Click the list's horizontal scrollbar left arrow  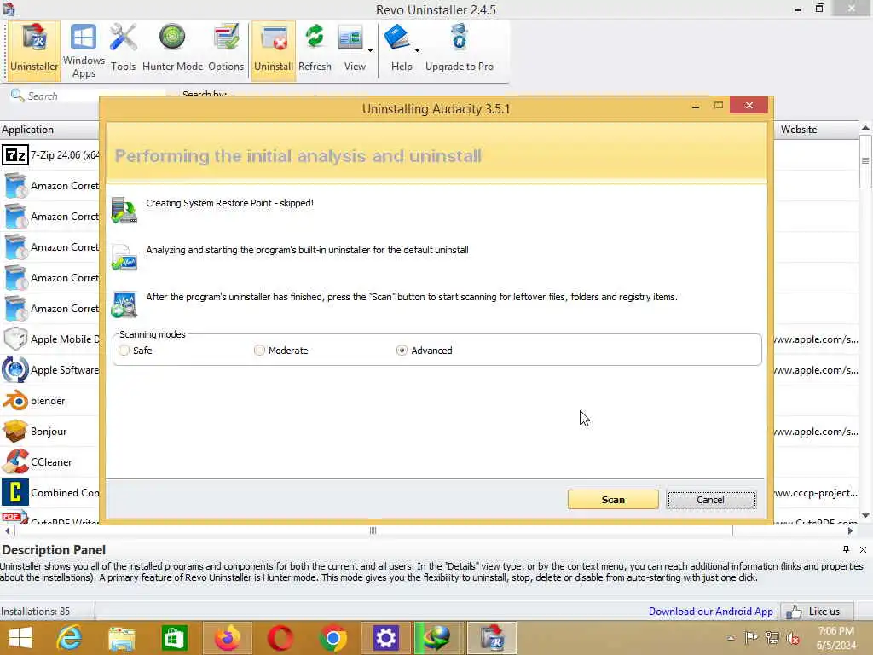[7, 530]
